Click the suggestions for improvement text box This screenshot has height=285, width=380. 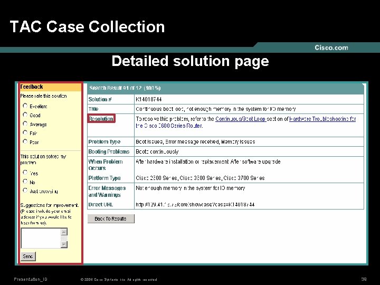[x=41, y=238]
